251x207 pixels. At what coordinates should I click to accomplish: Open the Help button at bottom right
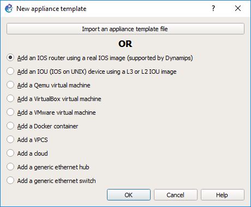click(x=223, y=195)
